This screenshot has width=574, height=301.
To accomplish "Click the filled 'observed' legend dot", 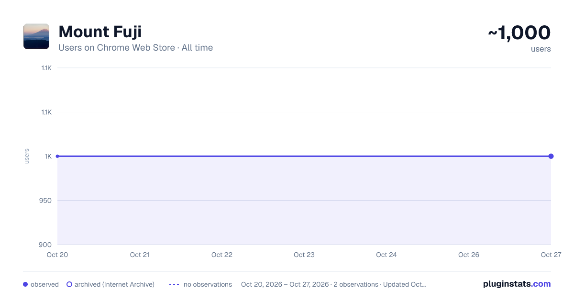I will 25,284.
